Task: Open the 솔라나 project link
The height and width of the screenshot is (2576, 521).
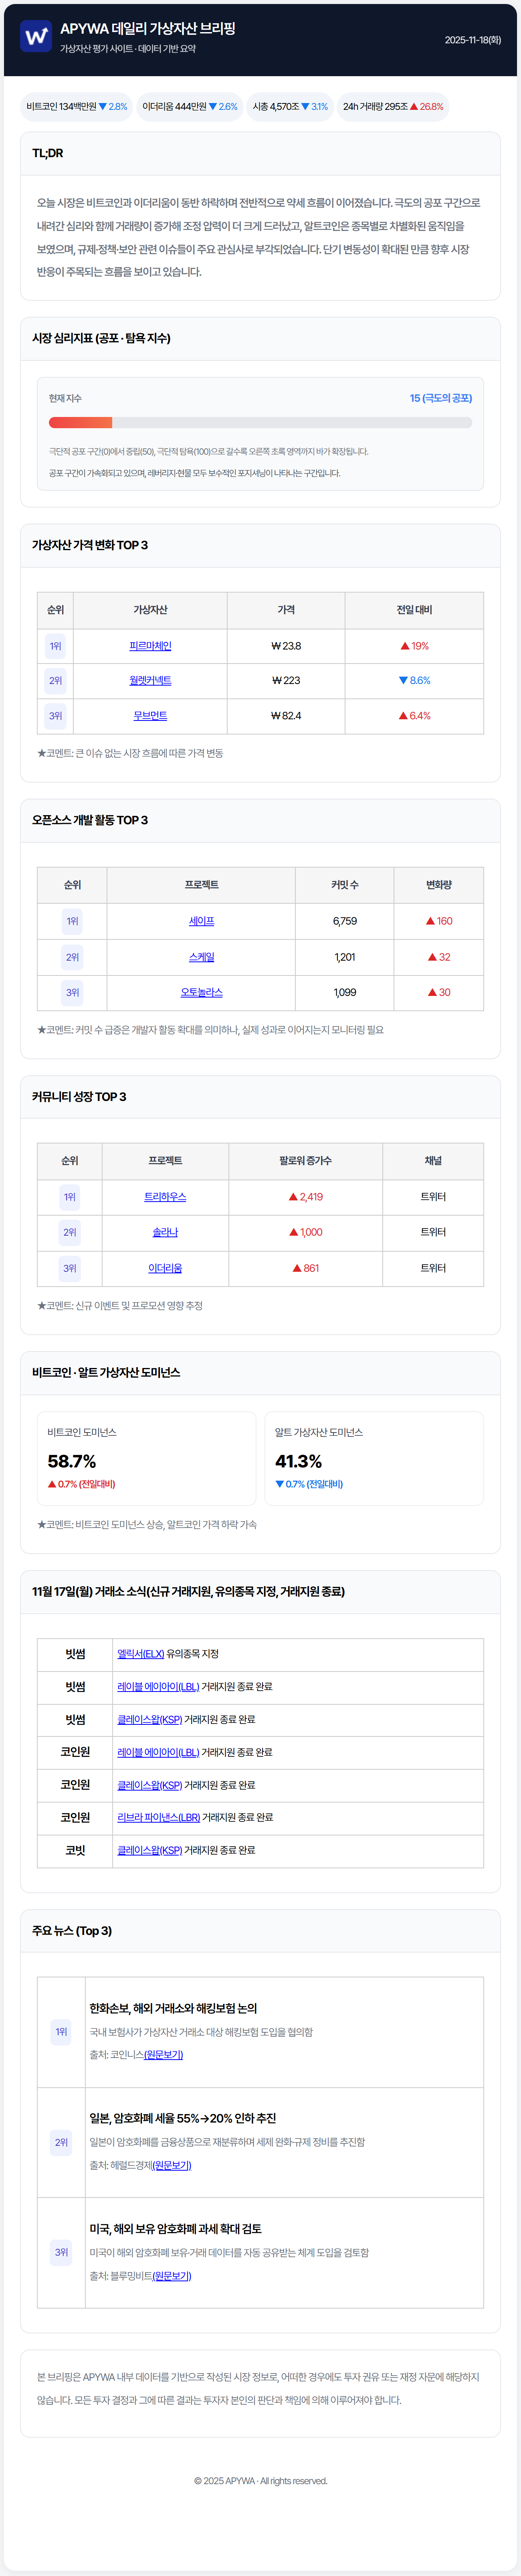Action: pyautogui.click(x=165, y=1233)
